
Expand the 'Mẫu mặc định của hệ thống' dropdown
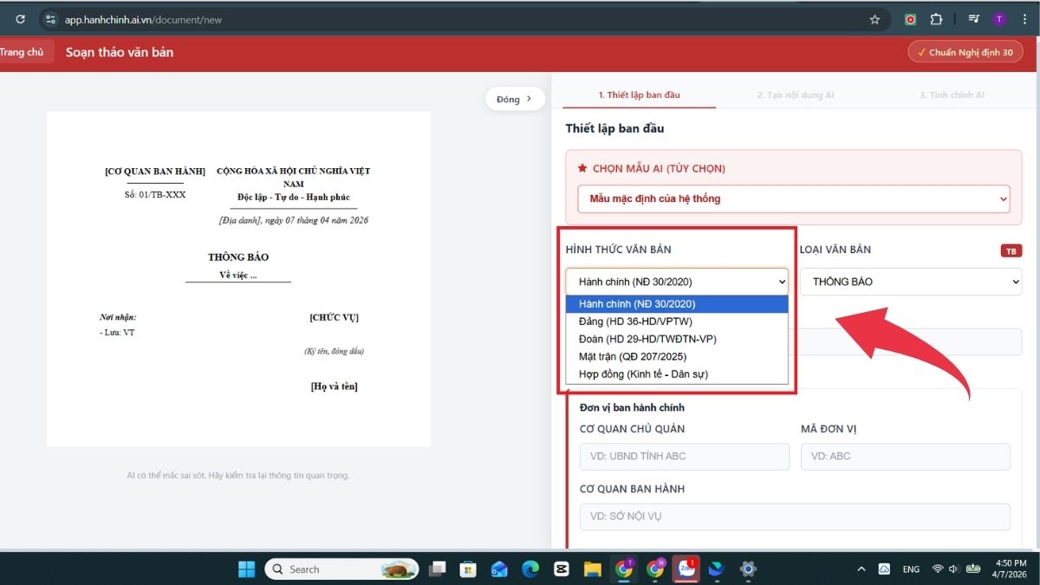[793, 198]
